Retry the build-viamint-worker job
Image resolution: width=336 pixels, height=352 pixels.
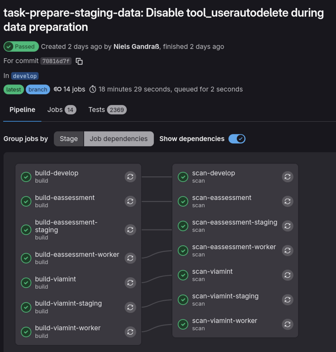130,332
